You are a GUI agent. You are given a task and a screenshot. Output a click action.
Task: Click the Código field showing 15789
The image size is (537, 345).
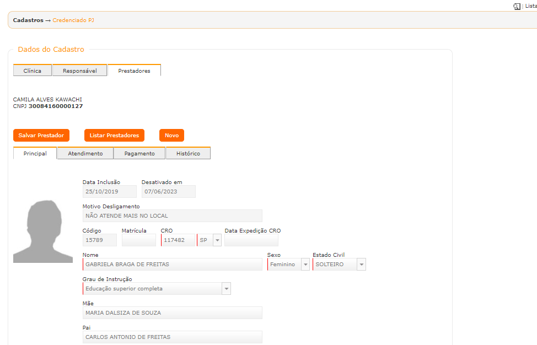click(x=100, y=240)
